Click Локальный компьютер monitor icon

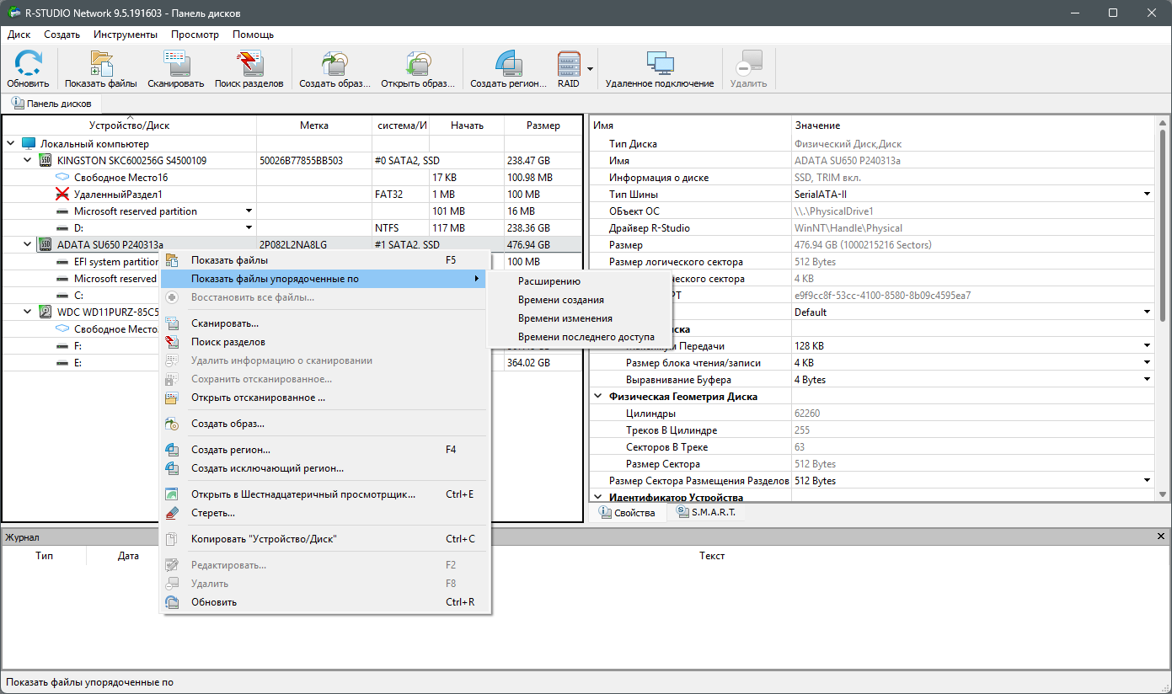point(29,144)
